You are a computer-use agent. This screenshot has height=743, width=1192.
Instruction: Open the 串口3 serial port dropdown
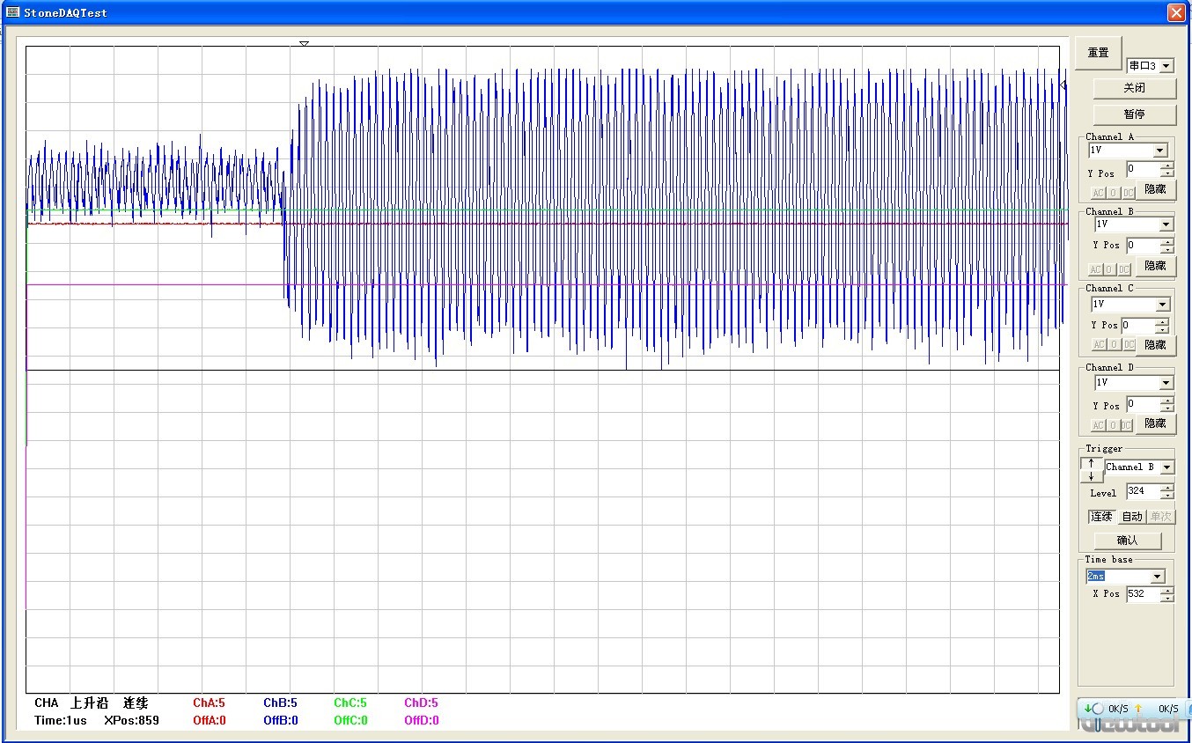(1166, 66)
